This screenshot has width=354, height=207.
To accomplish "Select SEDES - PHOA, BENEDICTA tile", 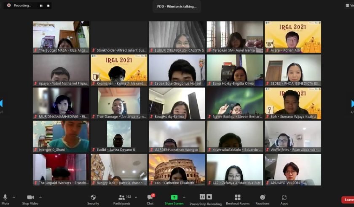I will tap(293, 70).
